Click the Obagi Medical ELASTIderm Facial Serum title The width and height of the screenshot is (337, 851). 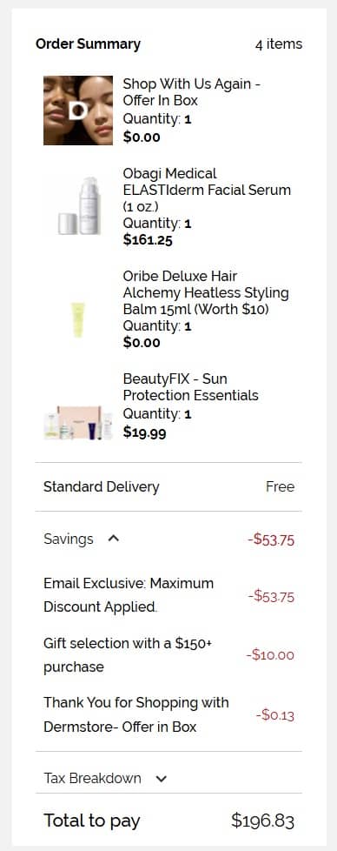coord(207,190)
